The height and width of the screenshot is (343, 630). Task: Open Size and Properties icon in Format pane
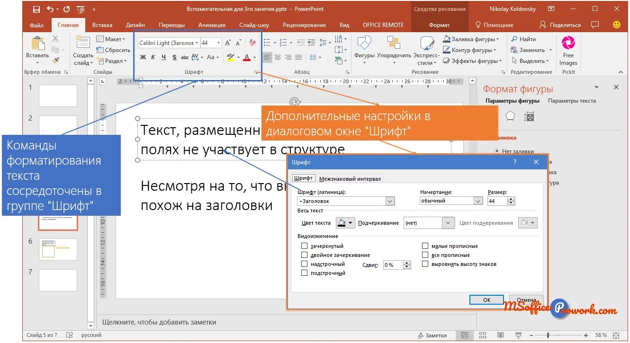tap(529, 116)
